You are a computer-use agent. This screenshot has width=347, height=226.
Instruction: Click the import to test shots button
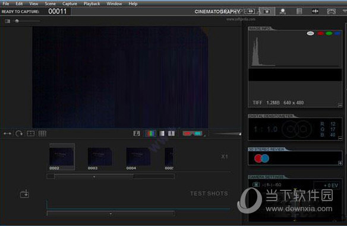(24, 194)
